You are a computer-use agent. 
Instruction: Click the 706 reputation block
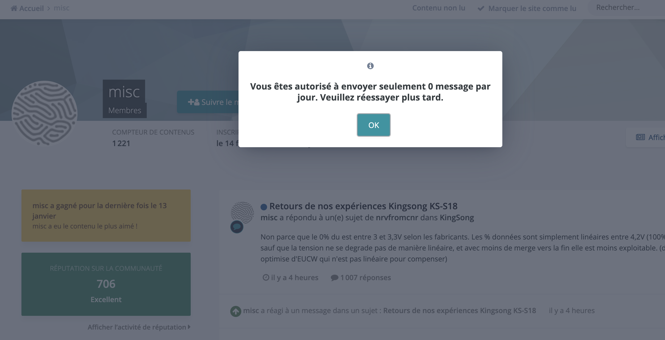pyautogui.click(x=106, y=284)
